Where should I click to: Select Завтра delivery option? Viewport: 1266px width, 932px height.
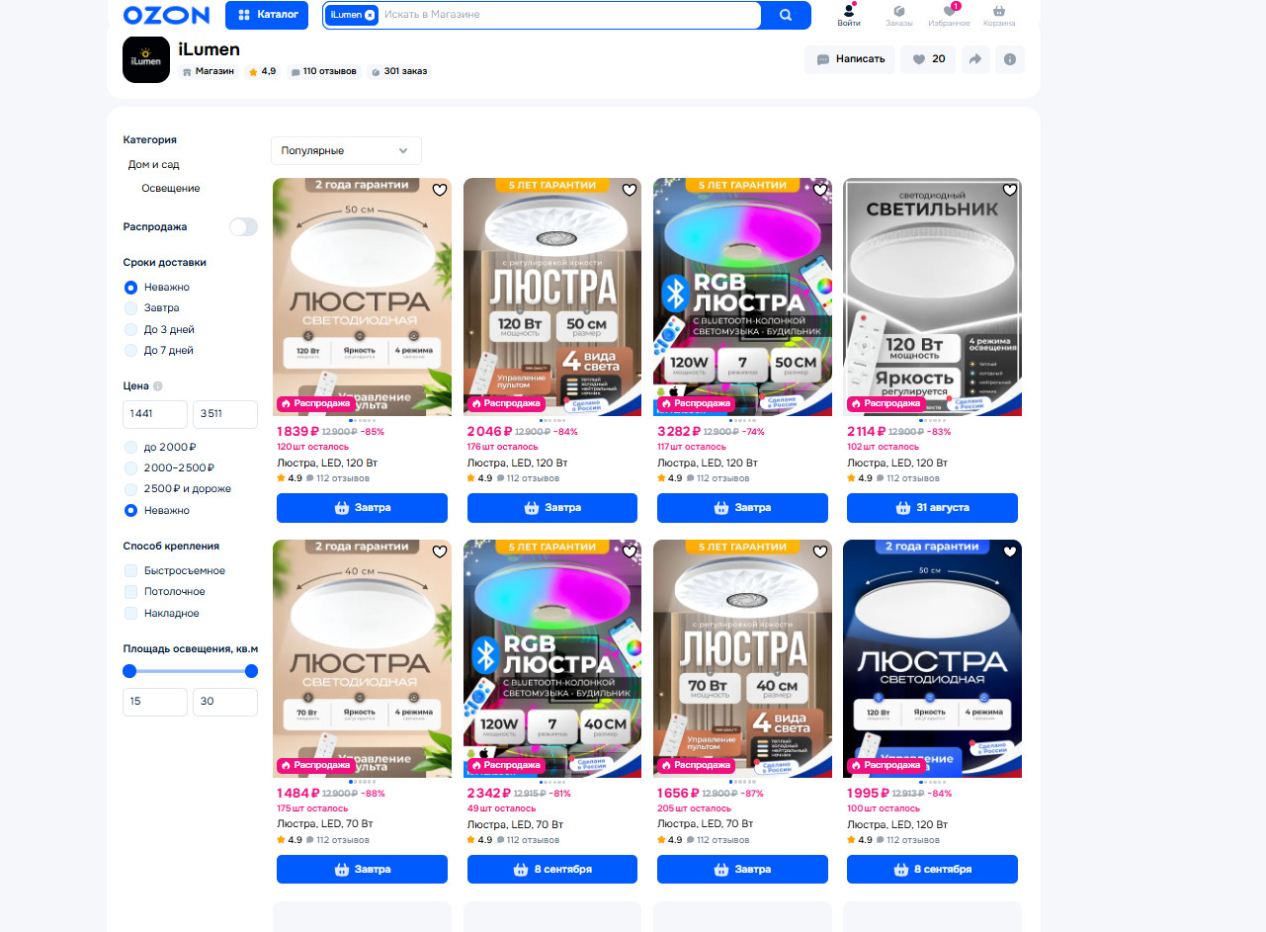130,308
